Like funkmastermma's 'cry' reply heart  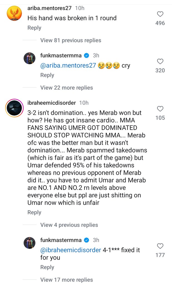160,61
